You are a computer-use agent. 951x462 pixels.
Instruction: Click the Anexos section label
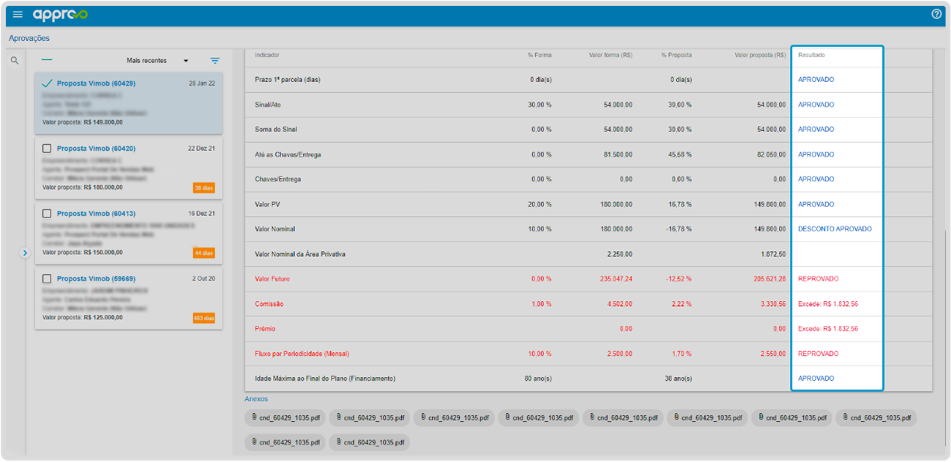click(256, 399)
